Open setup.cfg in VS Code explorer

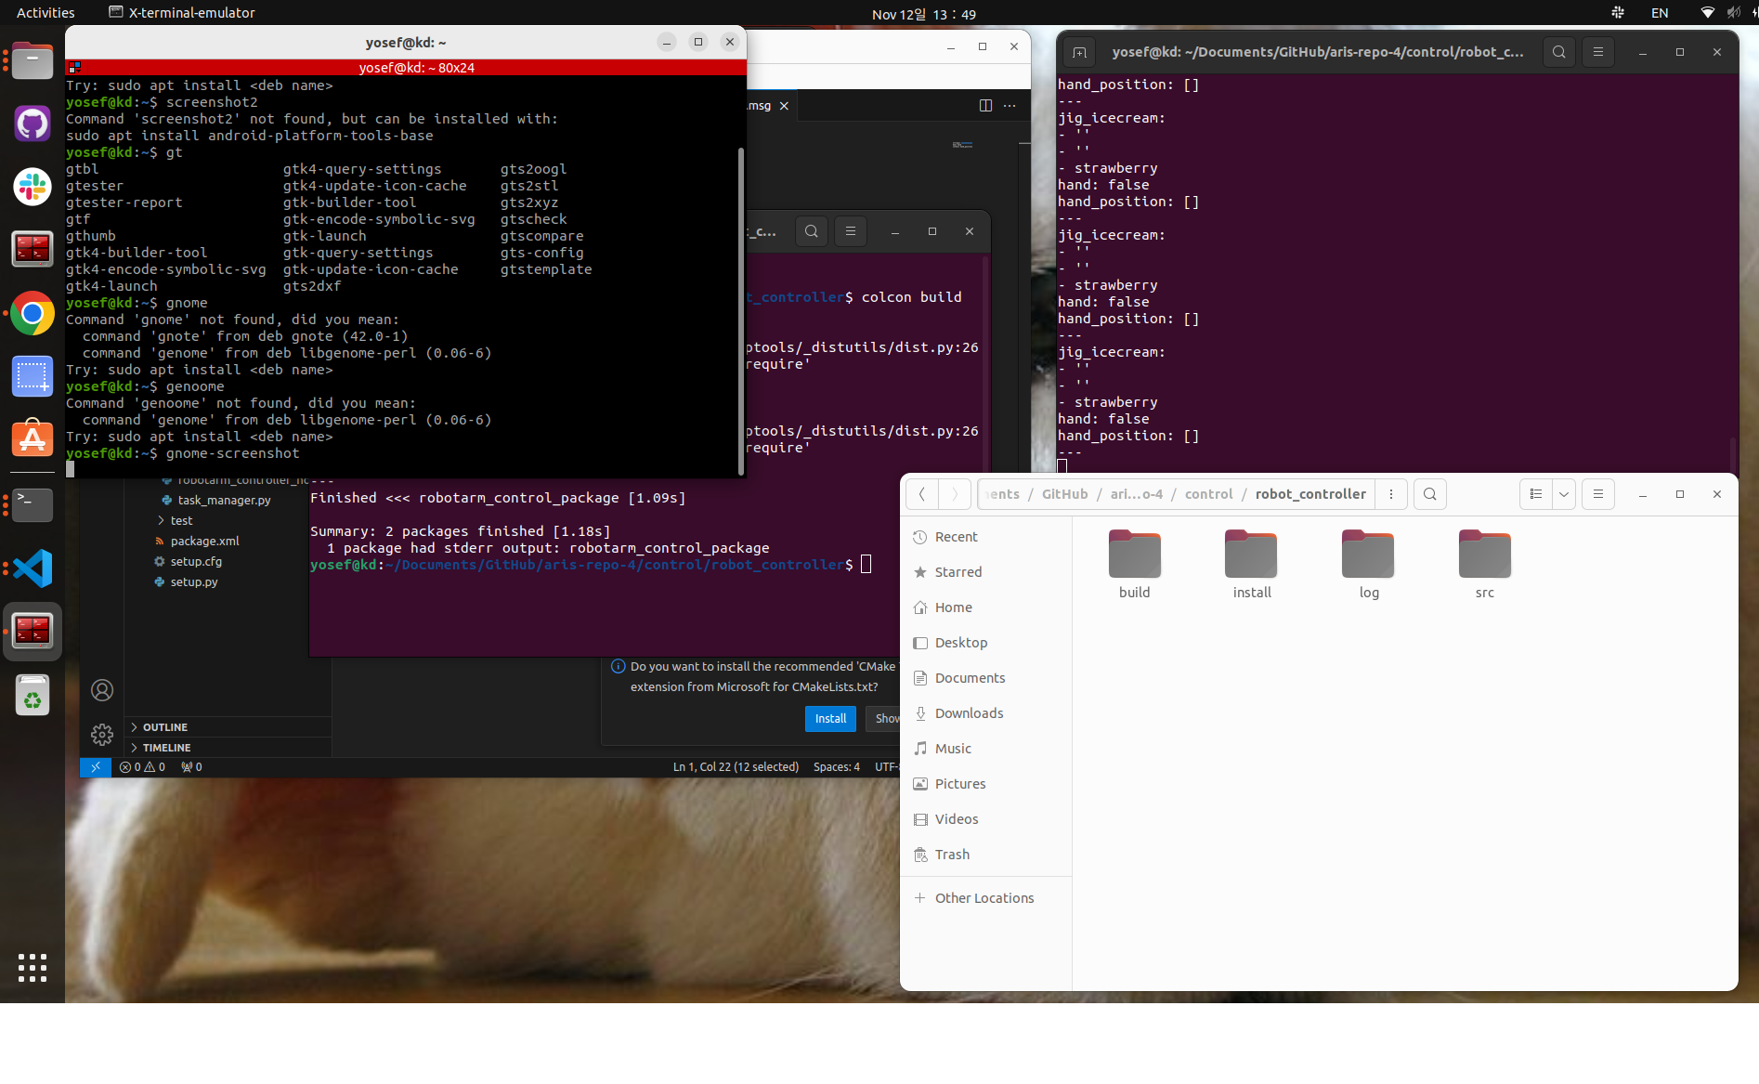coord(195,562)
